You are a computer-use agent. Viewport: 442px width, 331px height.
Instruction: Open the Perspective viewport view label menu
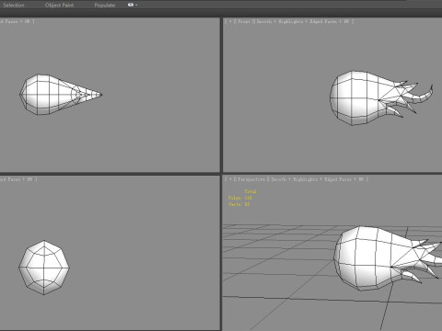coord(251,179)
